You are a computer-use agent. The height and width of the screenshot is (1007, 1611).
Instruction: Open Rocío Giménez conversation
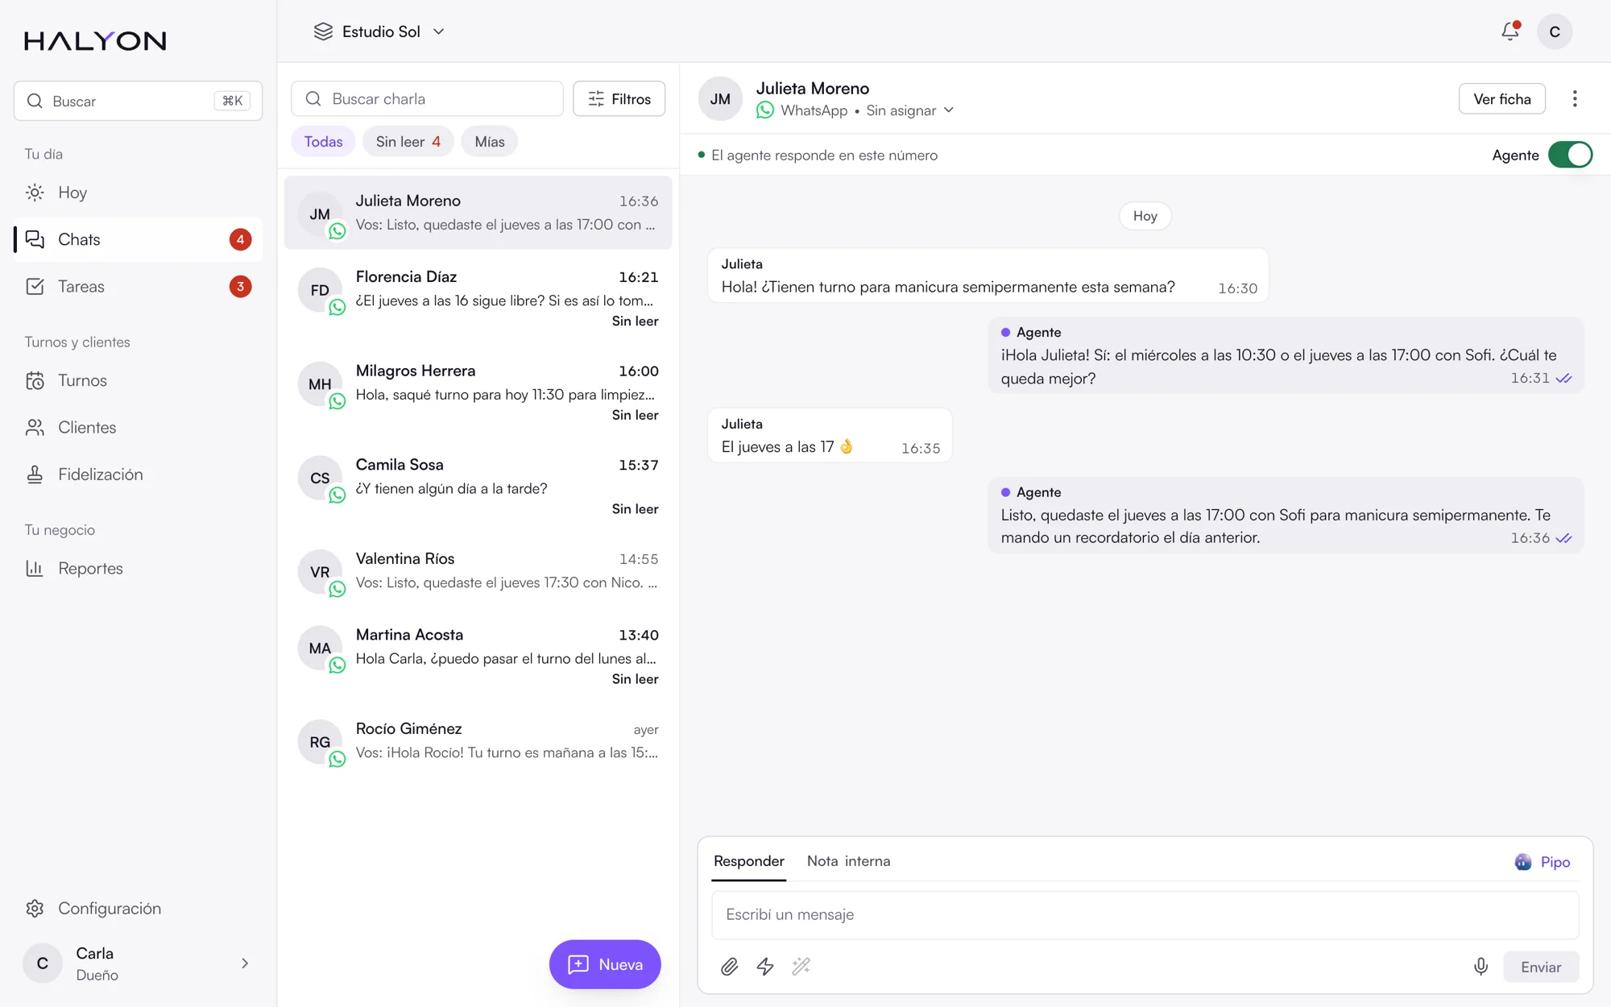pyautogui.click(x=478, y=741)
